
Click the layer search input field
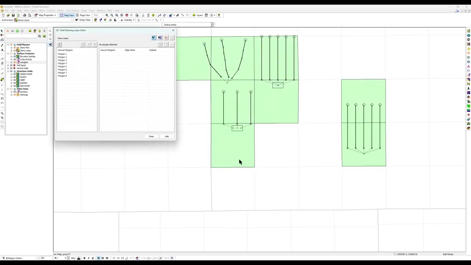pyautogui.click(x=21, y=36)
